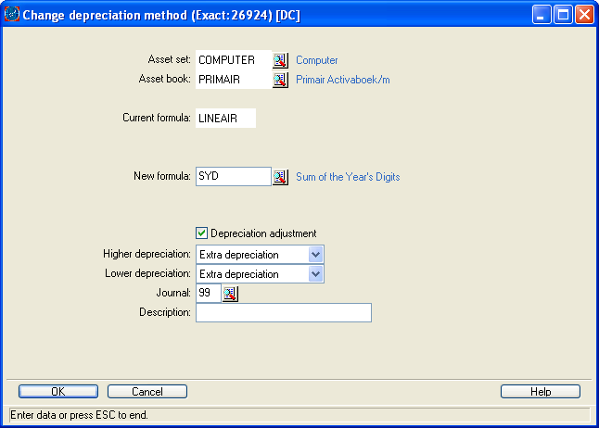Close the Change depreciation method window
The width and height of the screenshot is (599, 428).
point(583,15)
